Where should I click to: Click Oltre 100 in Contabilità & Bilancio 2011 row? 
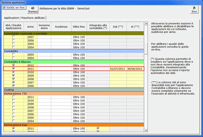pyautogui.click(x=79, y=69)
